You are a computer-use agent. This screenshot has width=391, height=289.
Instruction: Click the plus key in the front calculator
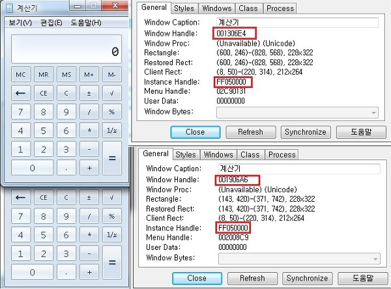pyautogui.click(x=89, y=168)
